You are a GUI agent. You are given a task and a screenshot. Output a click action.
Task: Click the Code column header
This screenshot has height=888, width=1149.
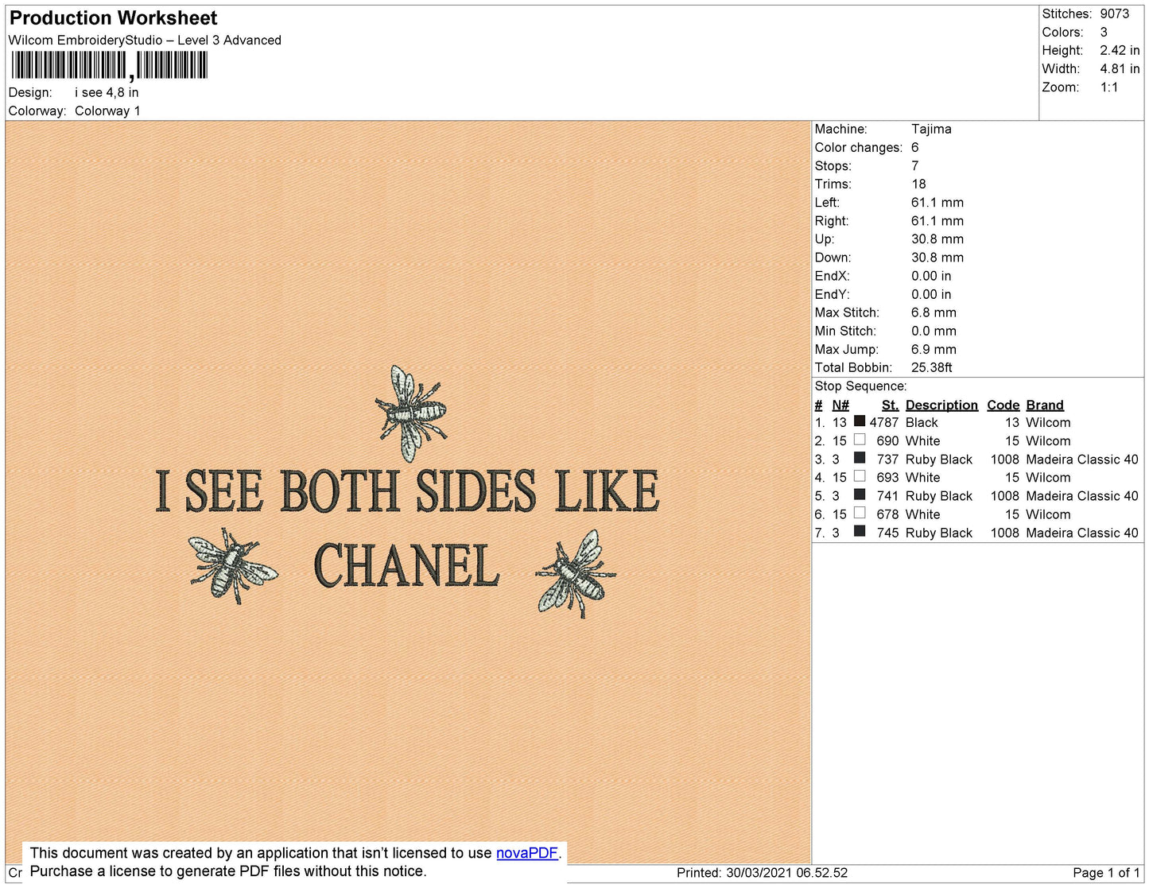tap(1003, 405)
